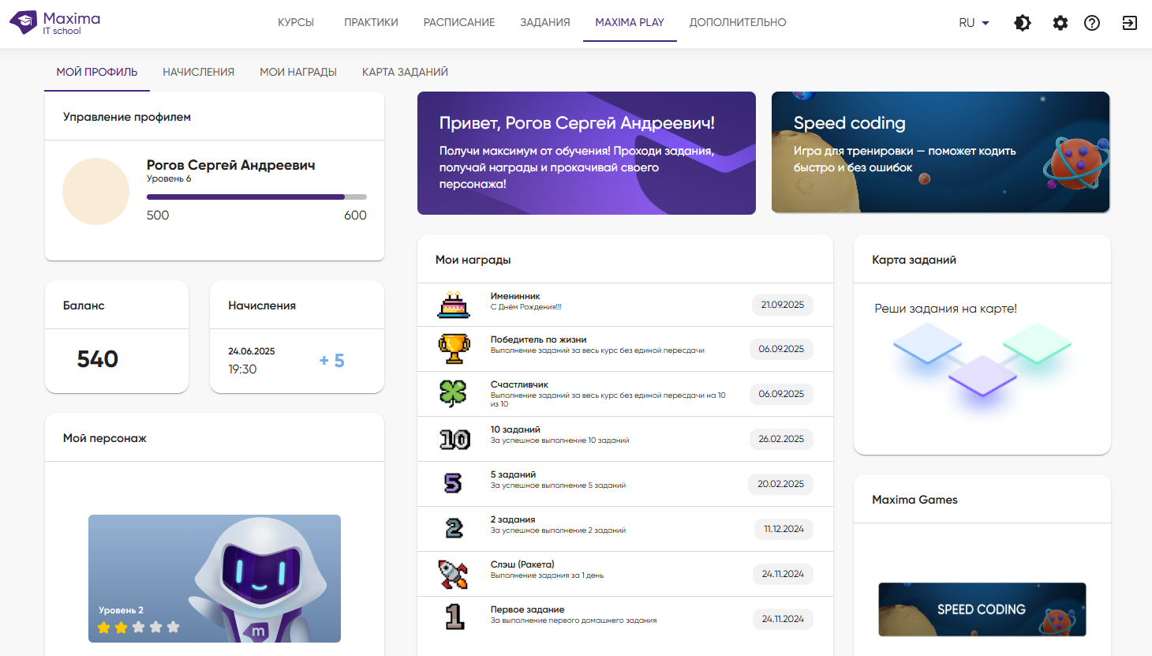The height and width of the screenshot is (656, 1152).
Task: Click the robot character image
Action: pyautogui.click(x=215, y=579)
